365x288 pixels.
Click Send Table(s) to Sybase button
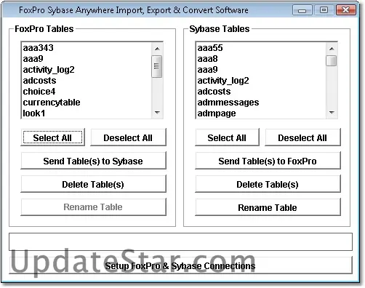[93, 161]
